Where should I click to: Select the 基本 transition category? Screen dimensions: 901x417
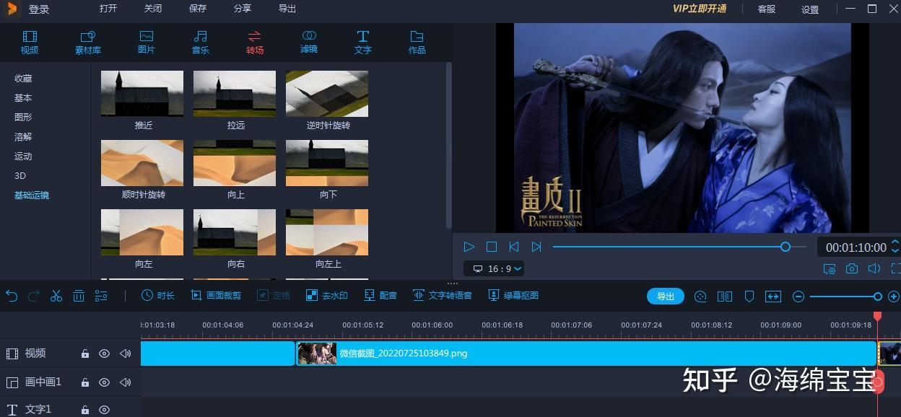click(x=23, y=98)
